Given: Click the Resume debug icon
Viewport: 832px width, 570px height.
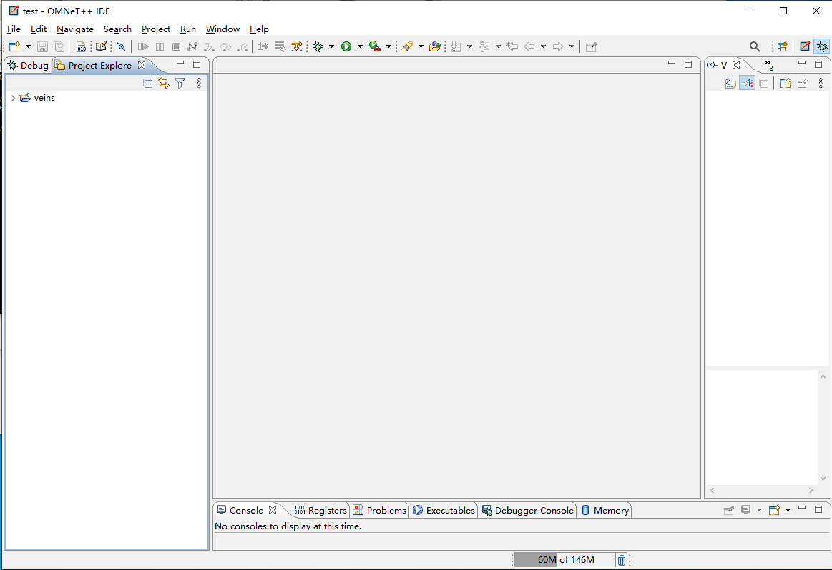Looking at the screenshot, I should coord(143,46).
